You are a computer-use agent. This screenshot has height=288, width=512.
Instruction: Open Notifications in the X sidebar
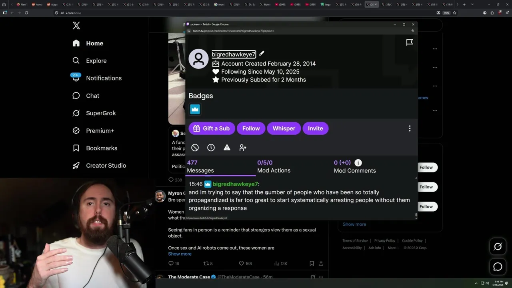coord(97,78)
